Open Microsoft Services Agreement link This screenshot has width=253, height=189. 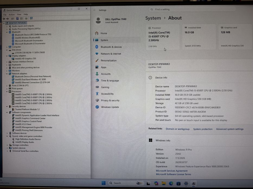click(172, 171)
